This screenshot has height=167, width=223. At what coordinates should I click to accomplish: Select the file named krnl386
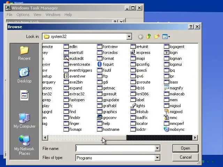pos(143,94)
